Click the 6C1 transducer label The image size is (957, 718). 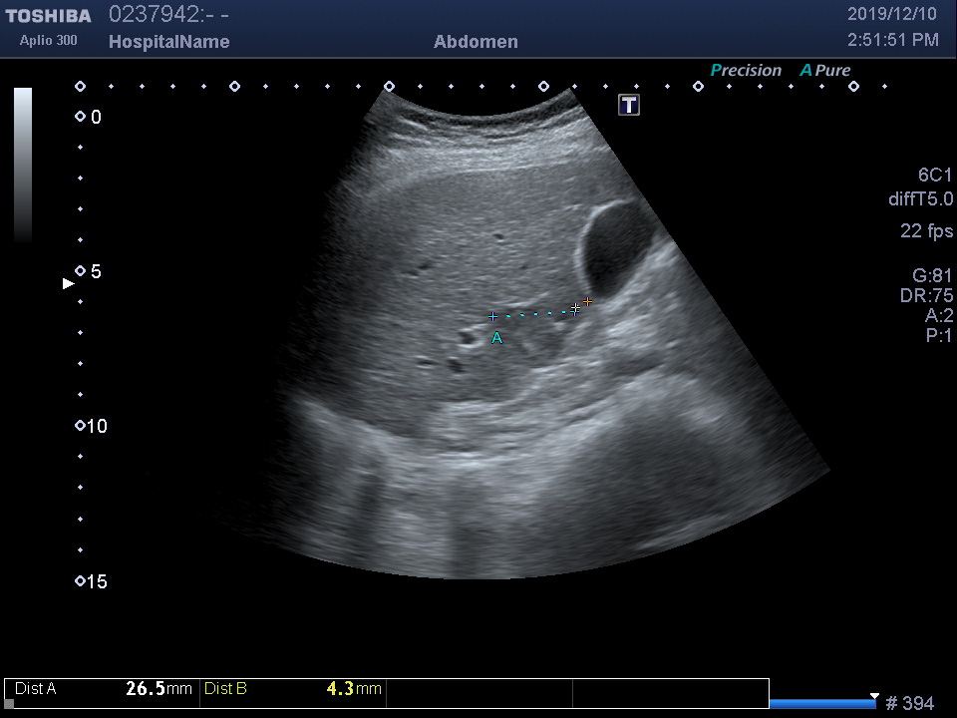point(935,176)
